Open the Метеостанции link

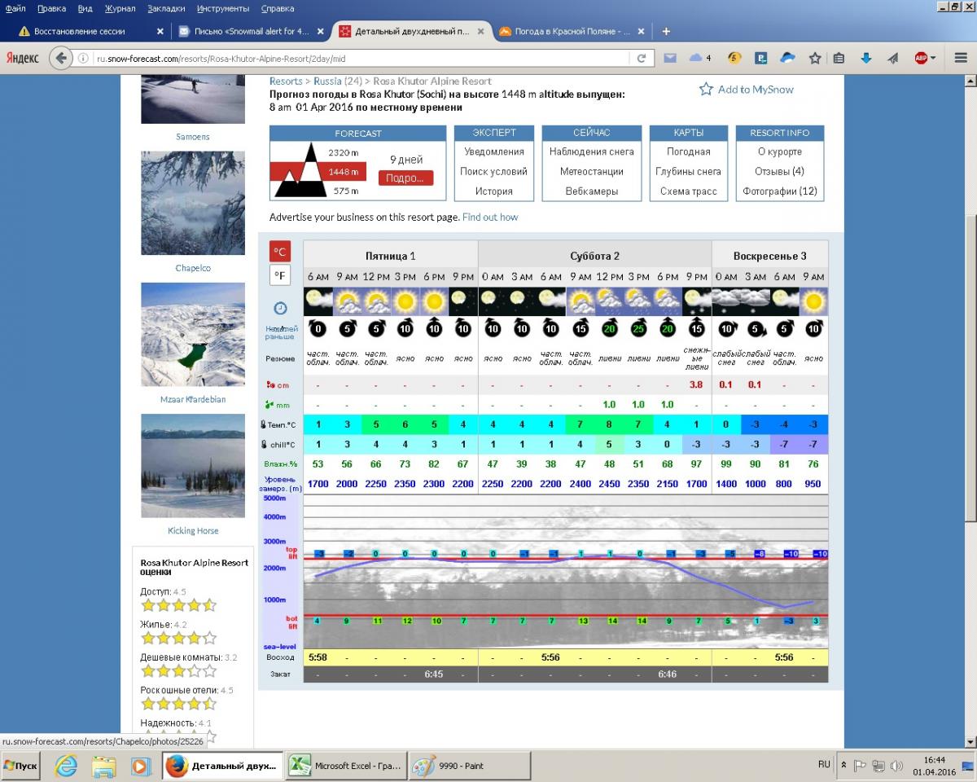pyautogui.click(x=592, y=172)
